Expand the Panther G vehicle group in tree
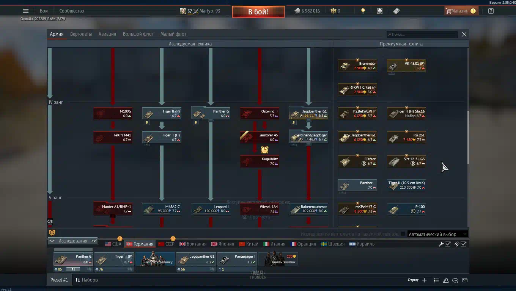The height and width of the screenshot is (291, 516). (x=211, y=120)
